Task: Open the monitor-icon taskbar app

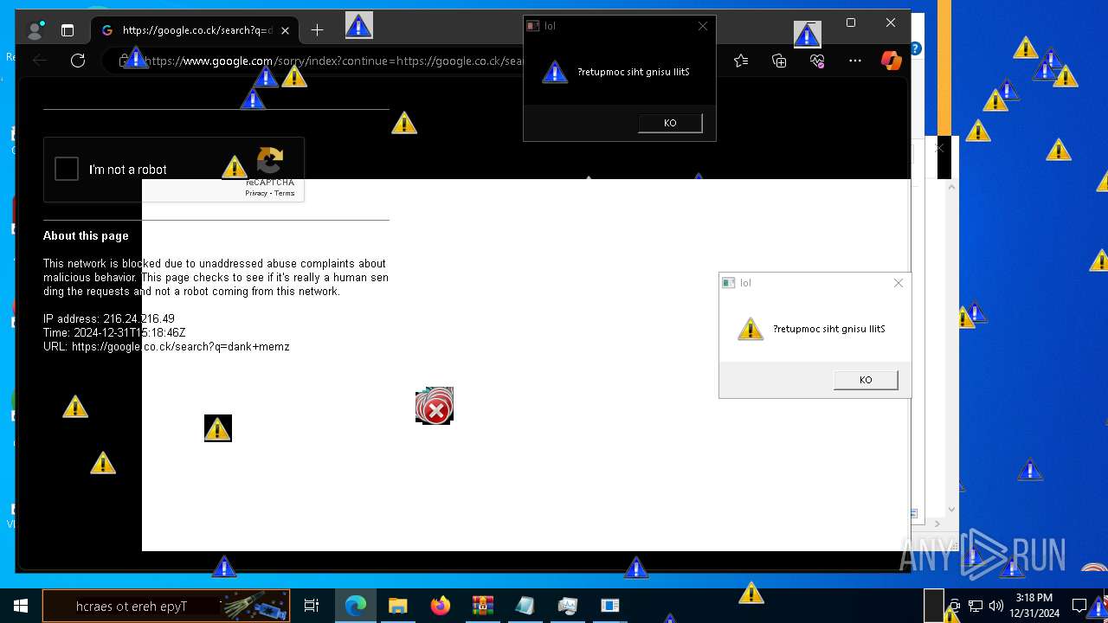Action: (x=568, y=606)
